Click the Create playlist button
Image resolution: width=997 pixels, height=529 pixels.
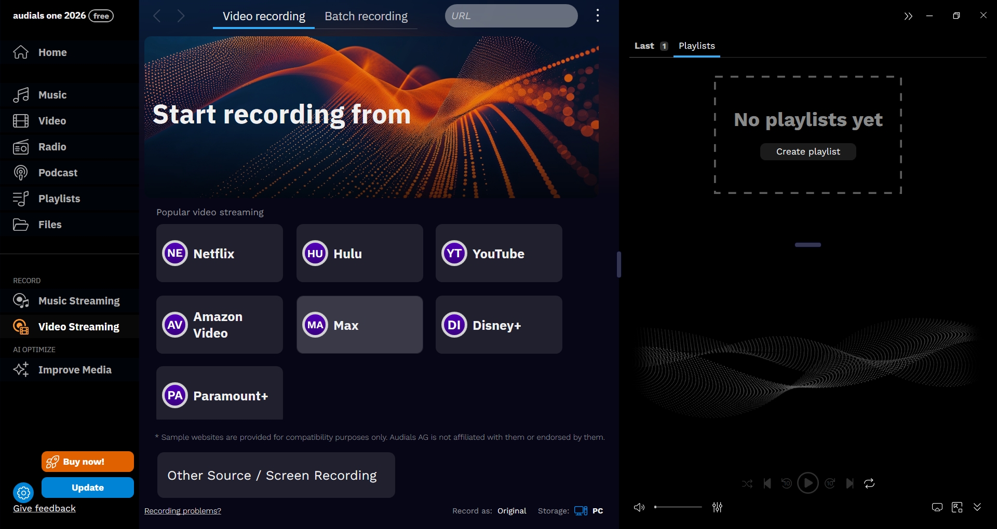(807, 151)
